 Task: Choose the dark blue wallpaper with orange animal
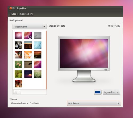pos(28,74)
